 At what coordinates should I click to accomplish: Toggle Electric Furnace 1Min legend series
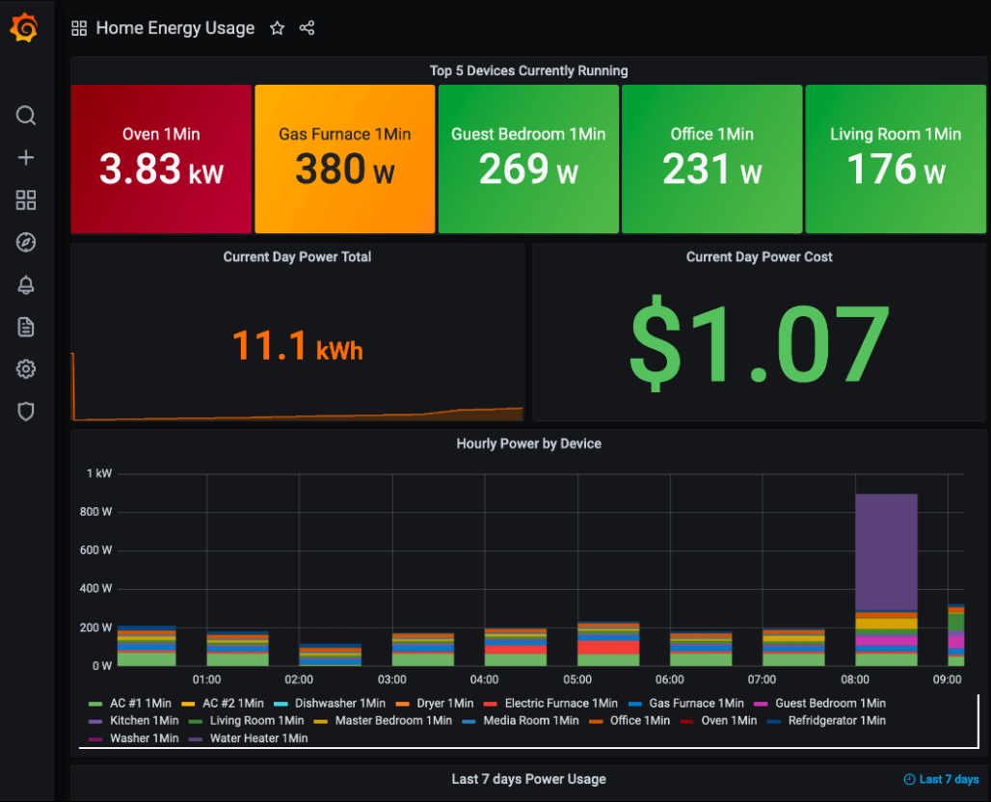[x=560, y=704]
